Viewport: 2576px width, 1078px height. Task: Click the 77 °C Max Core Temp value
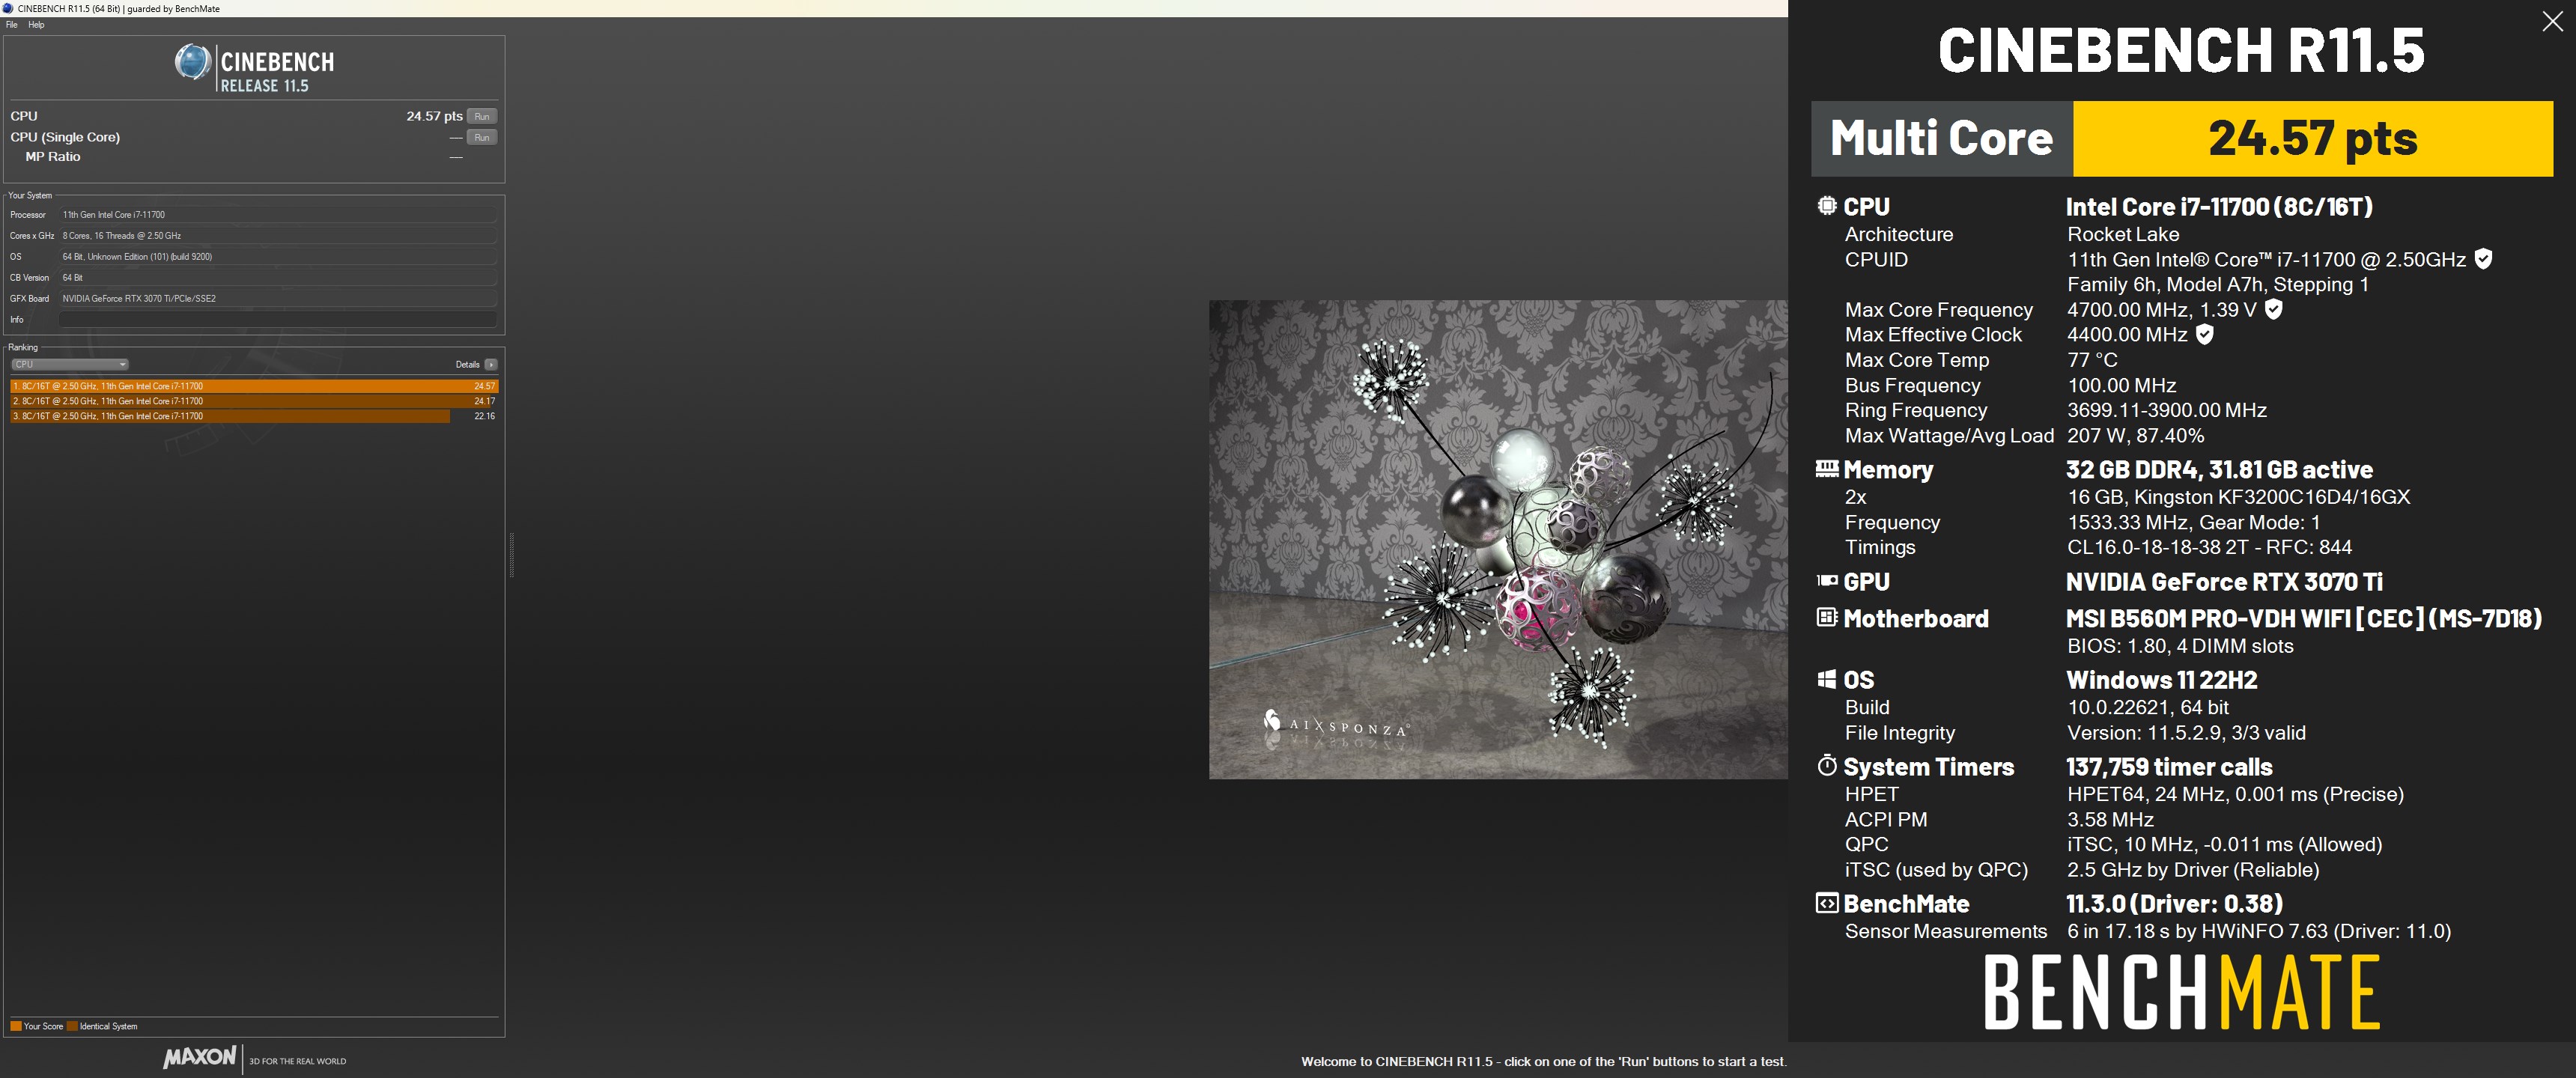click(2092, 360)
